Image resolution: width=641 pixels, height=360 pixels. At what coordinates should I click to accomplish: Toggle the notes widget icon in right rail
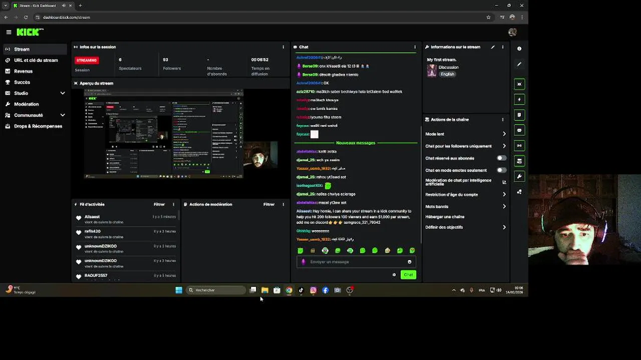pyautogui.click(x=519, y=115)
